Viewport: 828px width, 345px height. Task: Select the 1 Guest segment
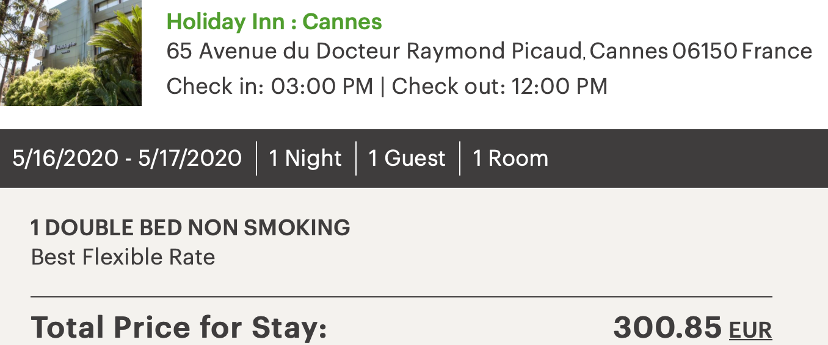tap(407, 158)
